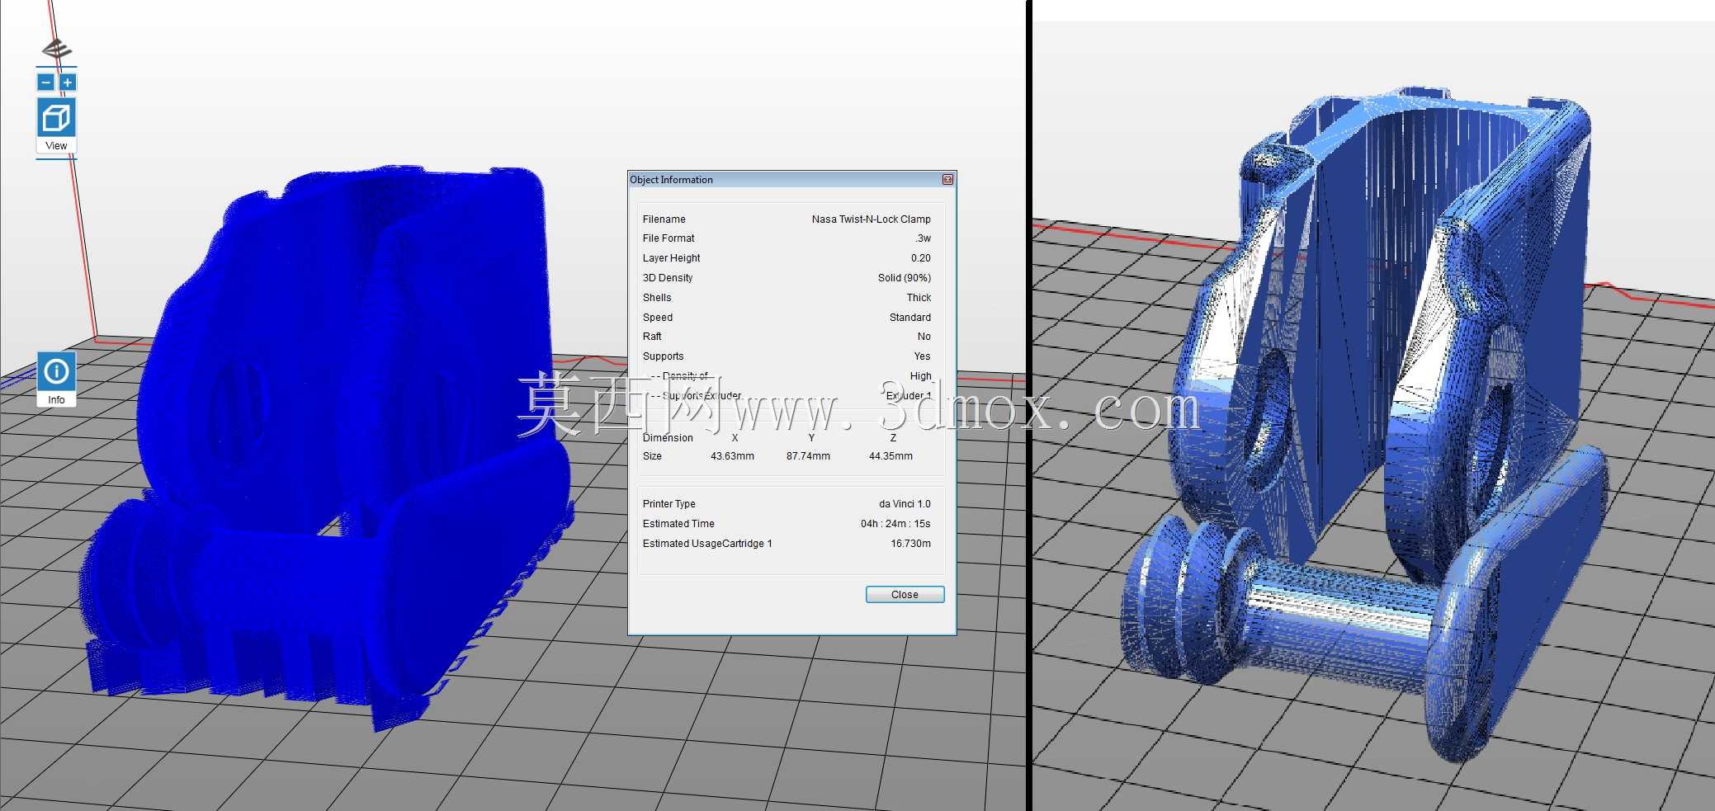The height and width of the screenshot is (811, 1715).
Task: Click the Estimated UsageCartridge 1 label
Action: 707,544
